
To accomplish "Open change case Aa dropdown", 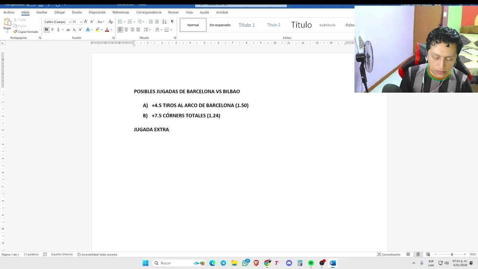I will 100,22.
